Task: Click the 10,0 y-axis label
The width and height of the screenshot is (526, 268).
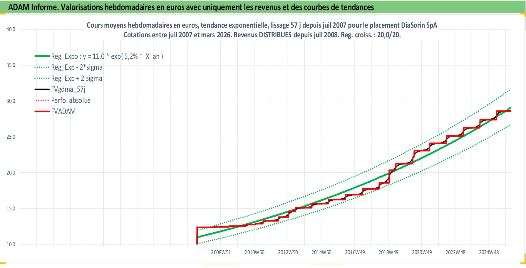Action: pyautogui.click(x=11, y=244)
